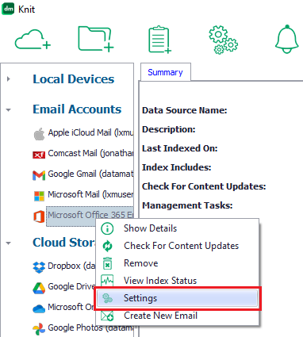Image resolution: width=303 pixels, height=337 pixels.
Task: Click the Last Indexed On label
Action: (180, 148)
